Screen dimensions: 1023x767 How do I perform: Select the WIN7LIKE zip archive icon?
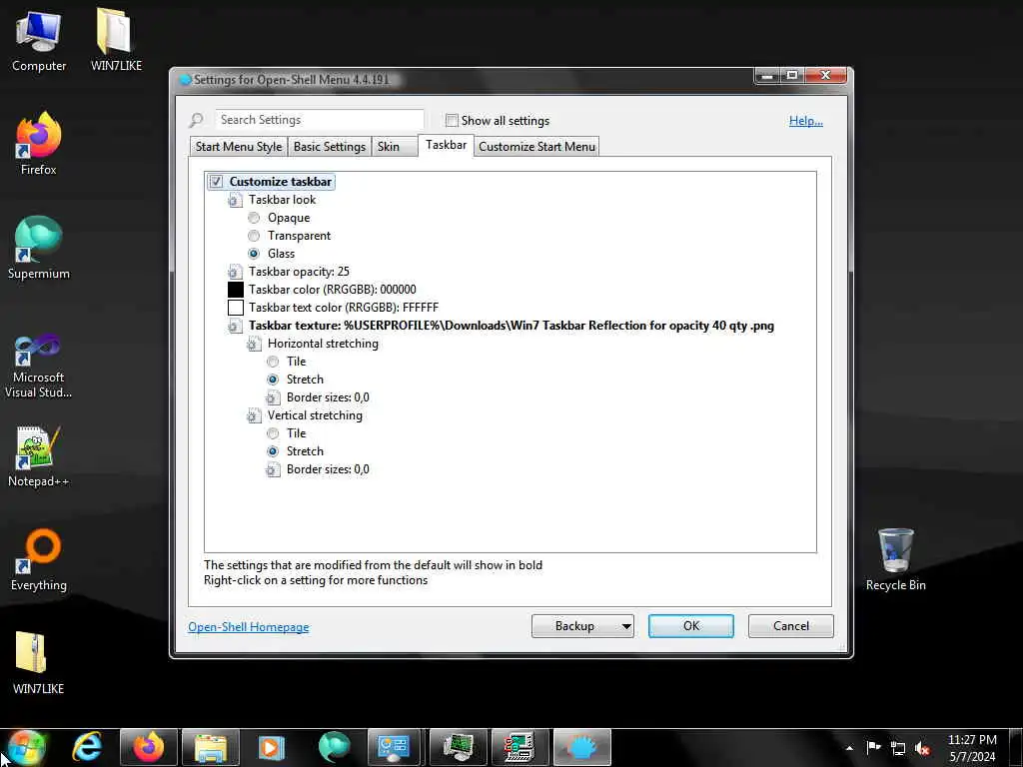(x=39, y=663)
